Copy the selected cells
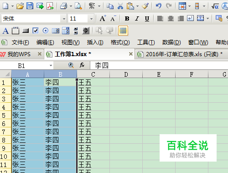Screen dimensions: 228x173 (110, 6)
